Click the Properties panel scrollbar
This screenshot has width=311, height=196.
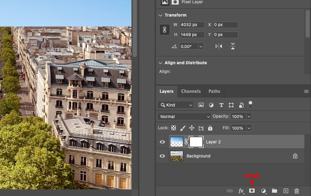(307, 24)
